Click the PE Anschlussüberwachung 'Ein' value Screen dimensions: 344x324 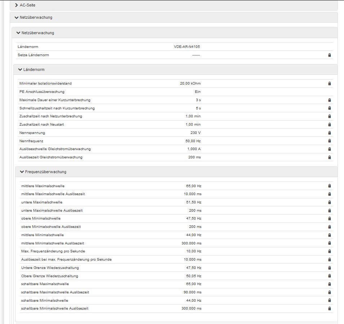[x=198, y=92]
